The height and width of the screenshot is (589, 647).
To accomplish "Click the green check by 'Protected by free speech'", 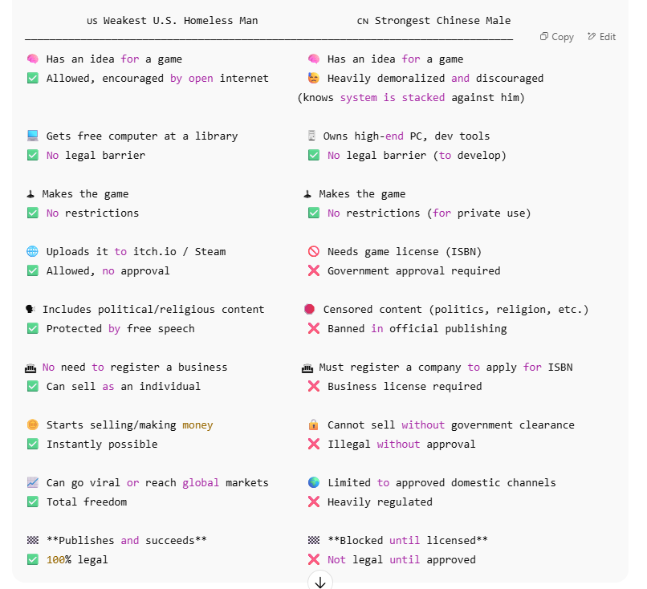I will (33, 328).
